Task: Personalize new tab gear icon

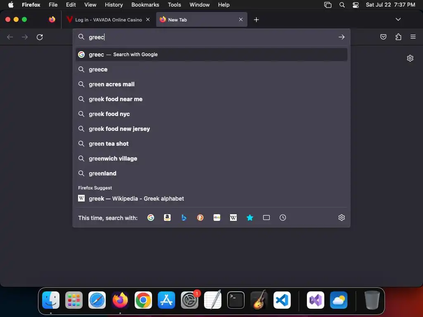Action: [x=410, y=58]
